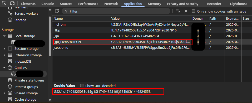The image size is (252, 103).
Task: Select Interest groups in the sidebar
Action: pyautogui.click(x=26, y=87)
